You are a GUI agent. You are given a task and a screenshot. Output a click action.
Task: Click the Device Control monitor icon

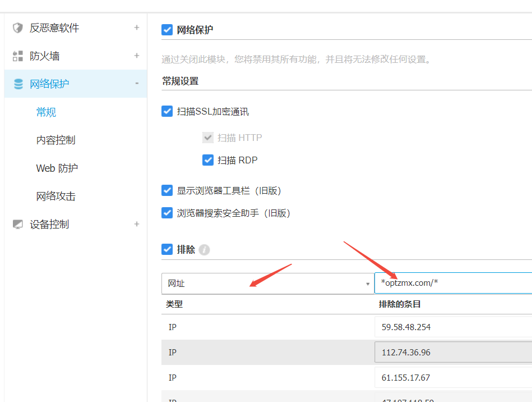point(18,225)
